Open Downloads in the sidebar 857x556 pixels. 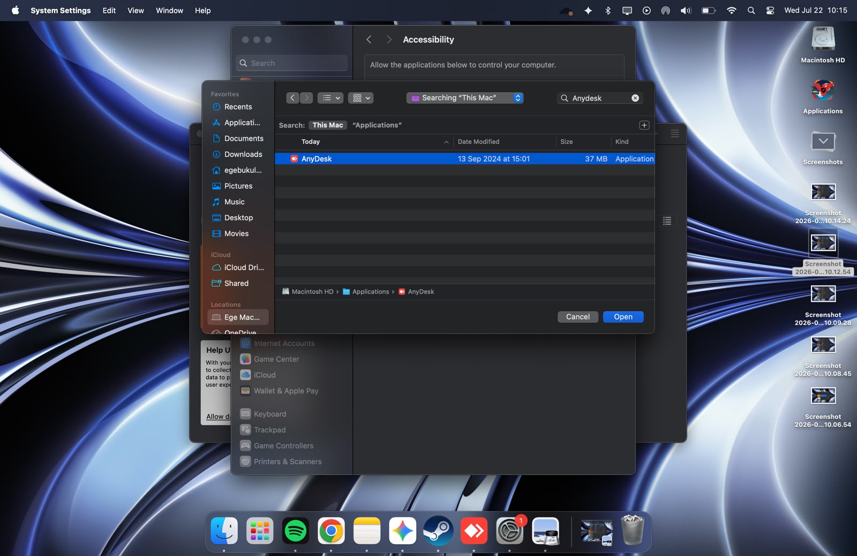[238, 154]
